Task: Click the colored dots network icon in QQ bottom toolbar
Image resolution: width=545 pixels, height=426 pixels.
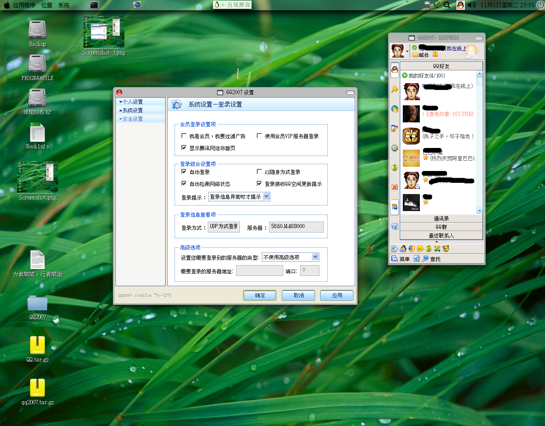Action: pyautogui.click(x=437, y=249)
